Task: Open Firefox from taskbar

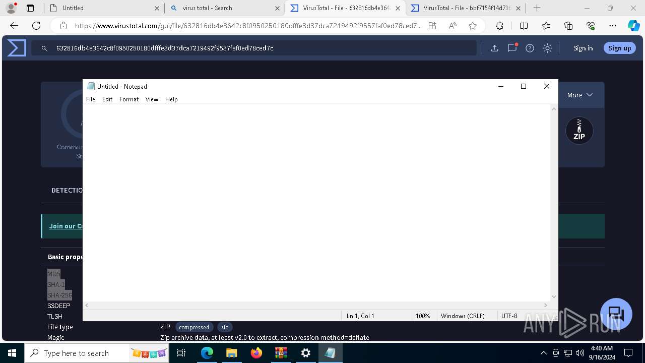Action: point(256,353)
